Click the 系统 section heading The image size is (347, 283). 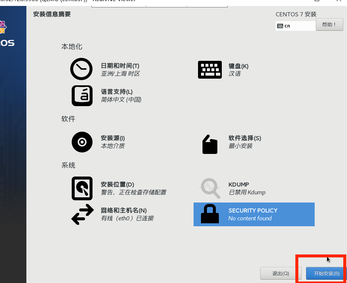68,165
